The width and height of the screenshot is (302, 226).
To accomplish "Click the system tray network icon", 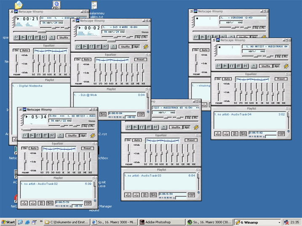I will point(286,222).
